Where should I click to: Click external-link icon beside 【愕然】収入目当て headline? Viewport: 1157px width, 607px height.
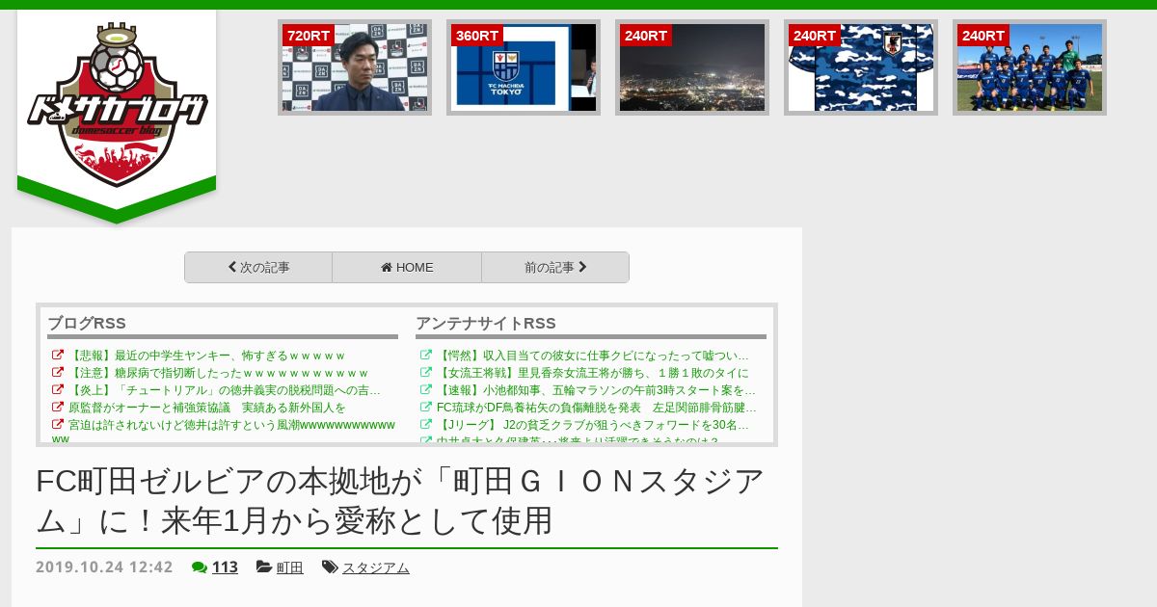click(x=426, y=356)
